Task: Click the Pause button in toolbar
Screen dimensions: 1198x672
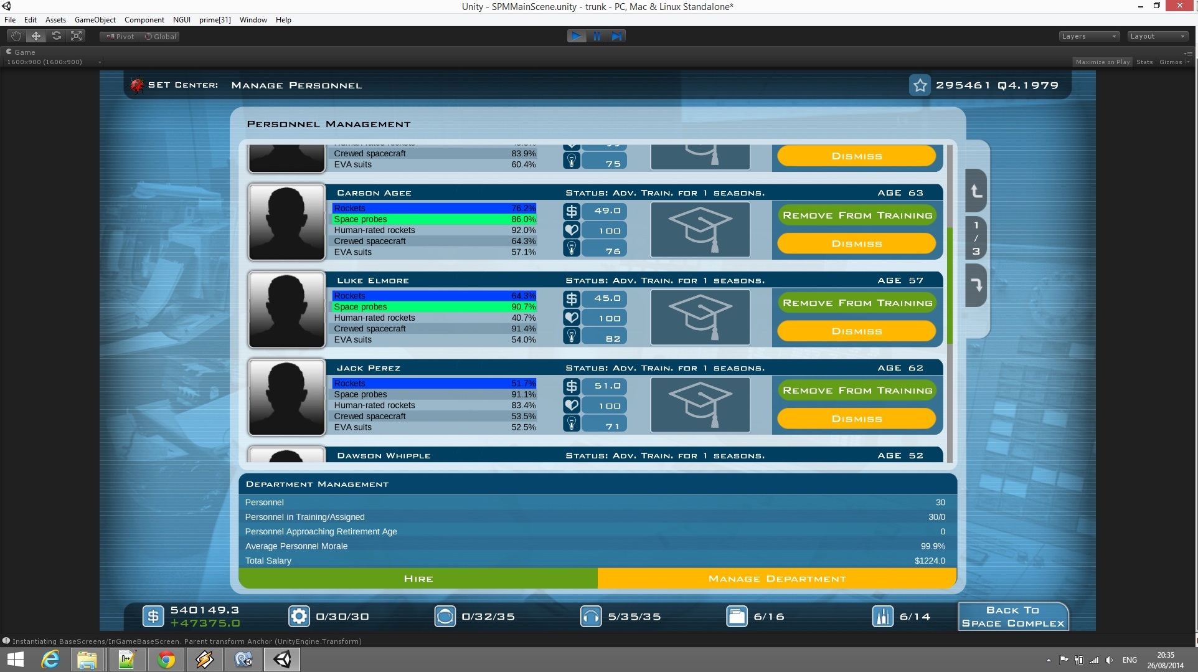Action: coord(597,36)
